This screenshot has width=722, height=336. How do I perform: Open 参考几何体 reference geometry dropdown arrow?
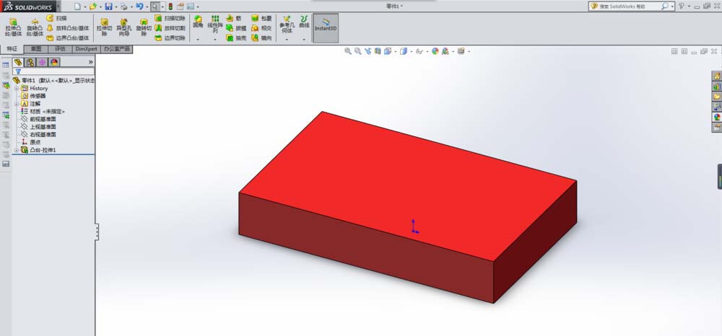(287, 40)
